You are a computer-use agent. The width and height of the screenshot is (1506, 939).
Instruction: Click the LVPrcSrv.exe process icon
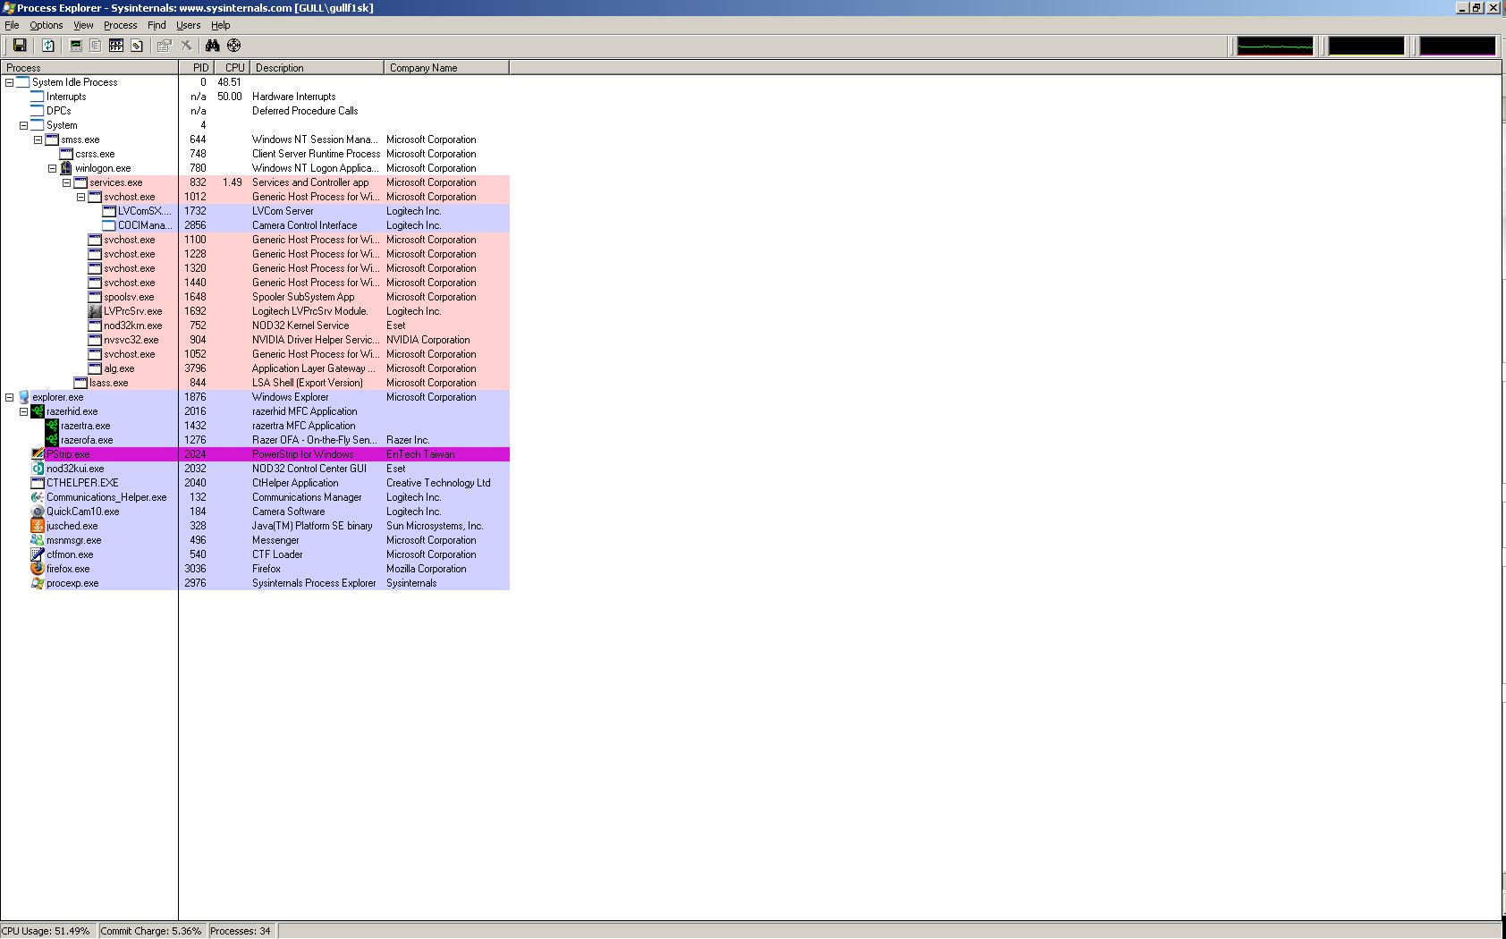pos(95,311)
